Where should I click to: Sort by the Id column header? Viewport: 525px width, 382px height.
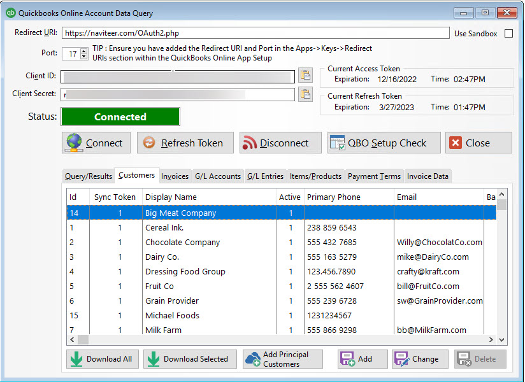point(78,197)
